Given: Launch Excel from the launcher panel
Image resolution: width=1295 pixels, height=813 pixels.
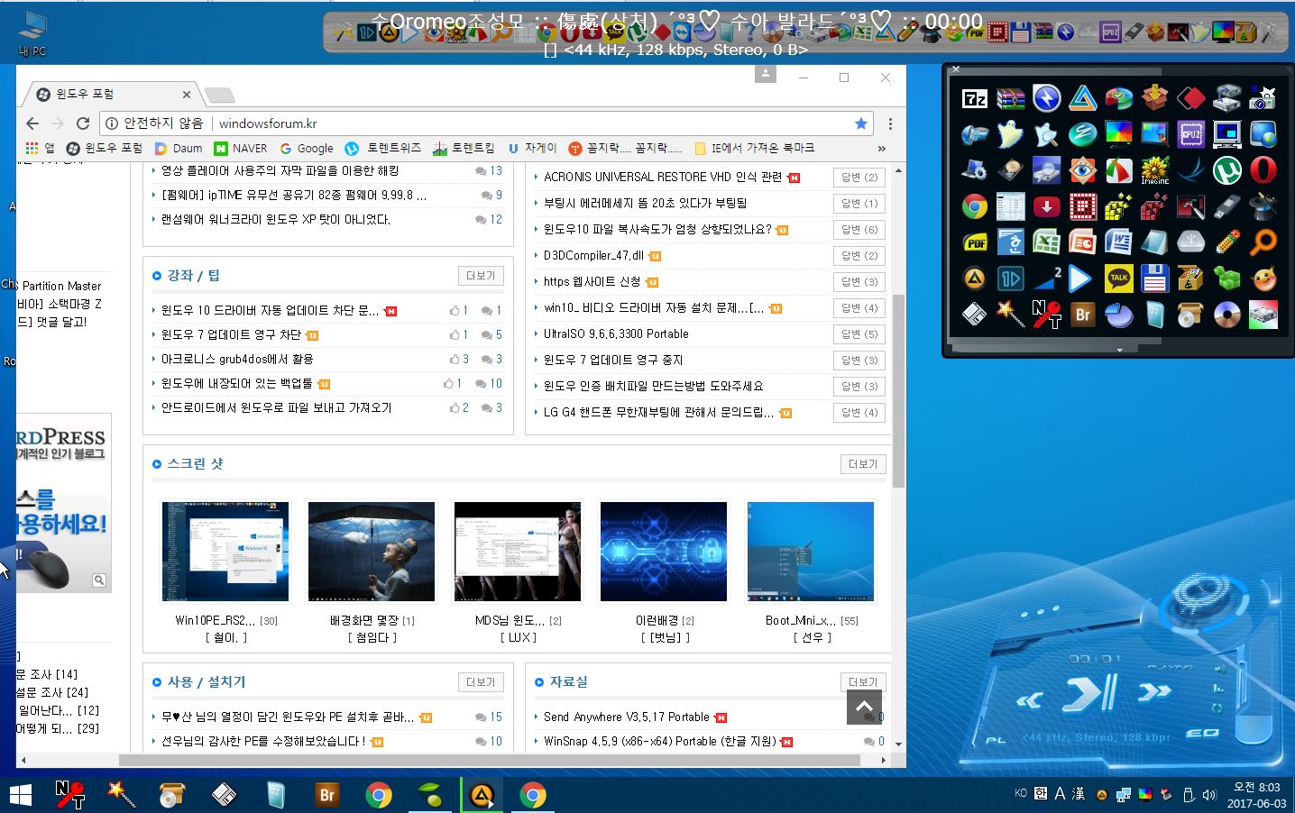Looking at the screenshot, I should tap(1047, 242).
